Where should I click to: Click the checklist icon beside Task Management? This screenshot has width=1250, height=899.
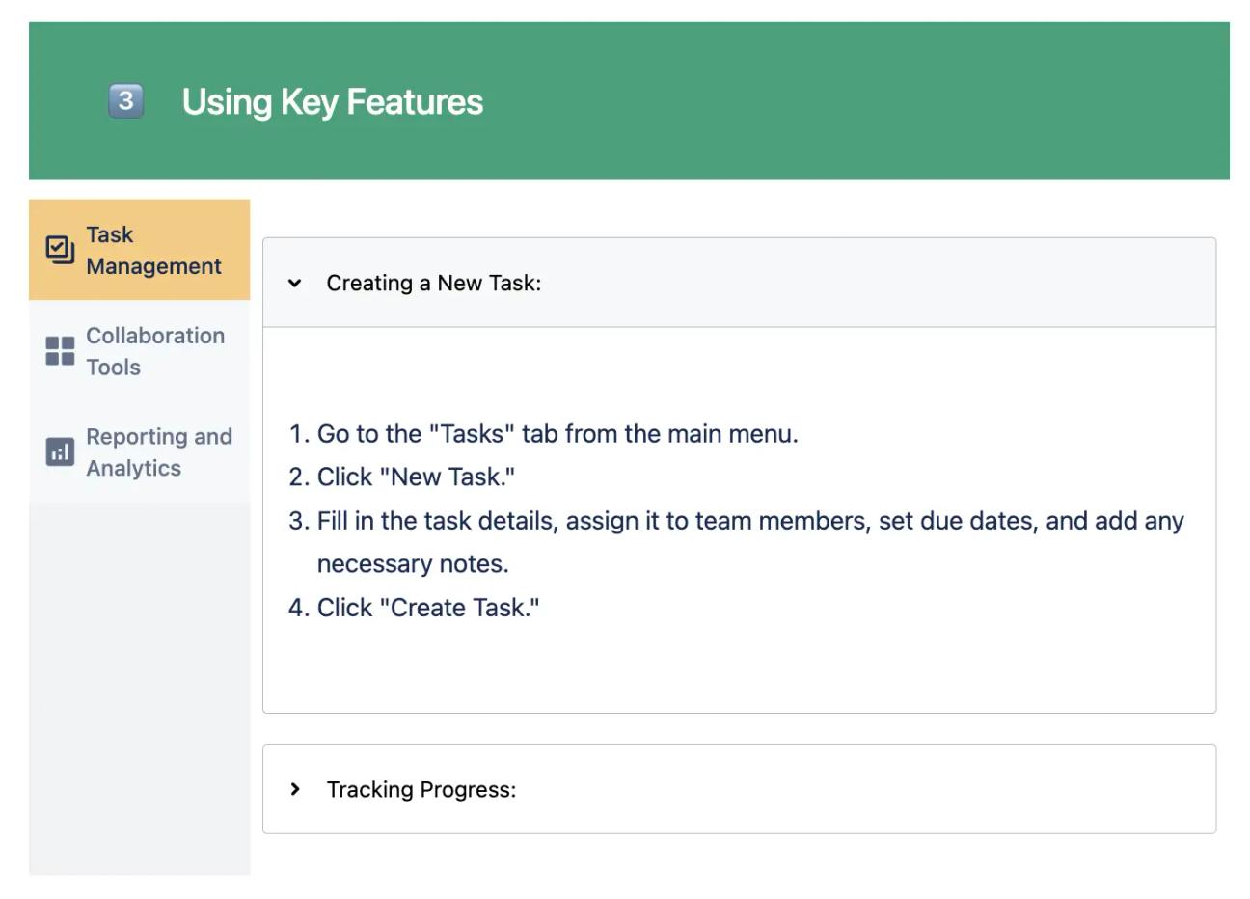[59, 249]
